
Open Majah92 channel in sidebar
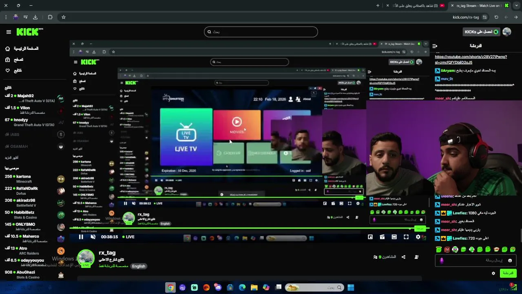pos(35,98)
